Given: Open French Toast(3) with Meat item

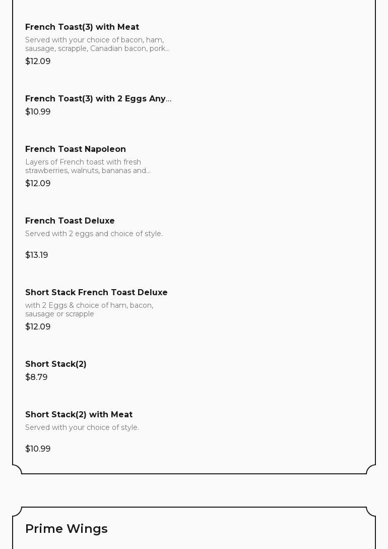Looking at the screenshot, I should click(82, 27).
